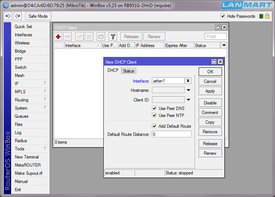Click the Disable cross icon
Screen dimensions: 275x197
click(89, 37)
